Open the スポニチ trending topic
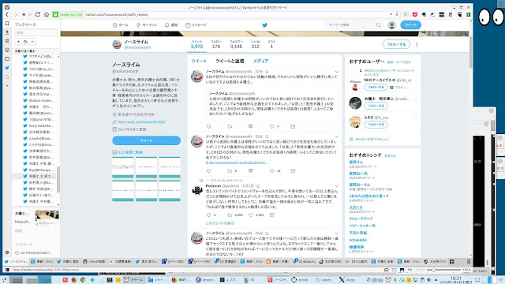Viewport: 505px width, 284px height. (356, 207)
